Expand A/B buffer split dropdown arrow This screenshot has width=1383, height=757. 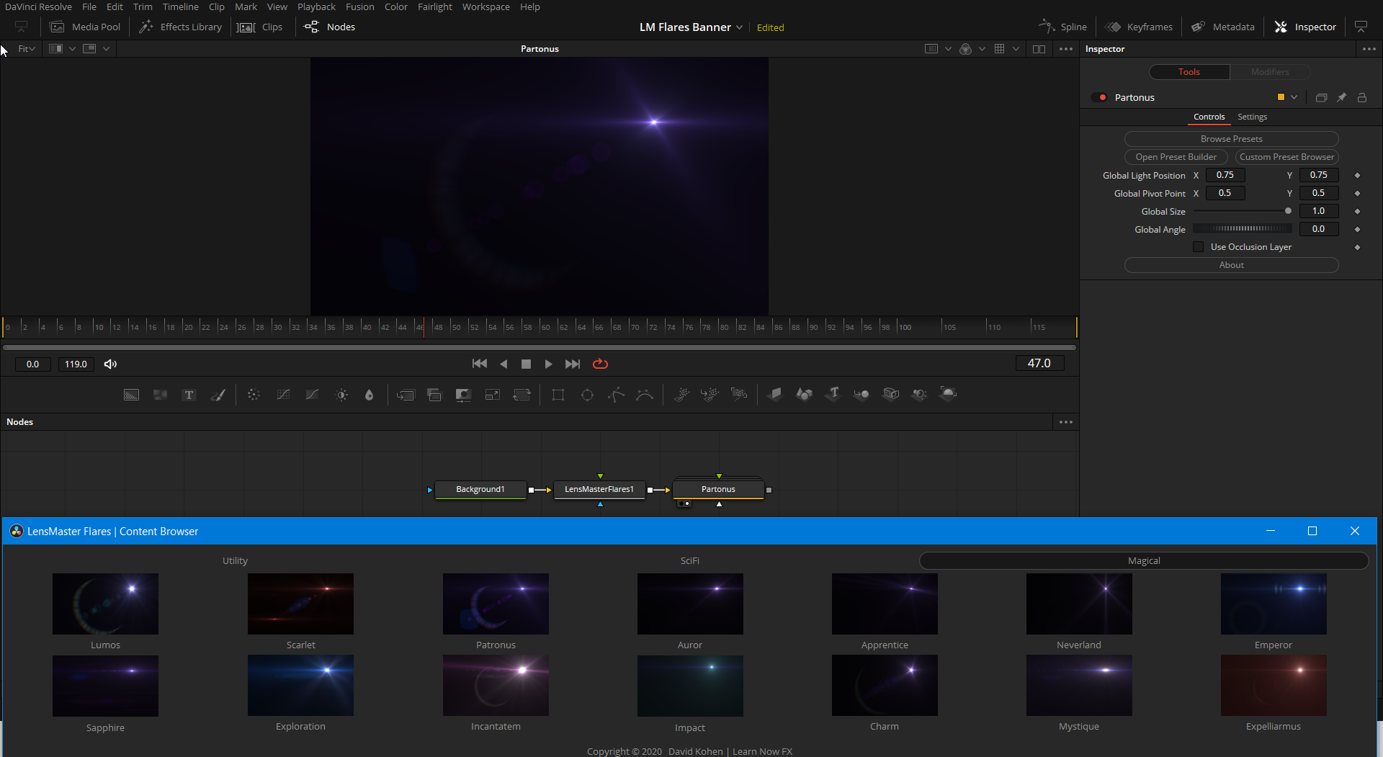72,49
